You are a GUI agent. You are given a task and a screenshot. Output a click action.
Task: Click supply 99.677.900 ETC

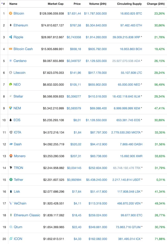[132, 215]
